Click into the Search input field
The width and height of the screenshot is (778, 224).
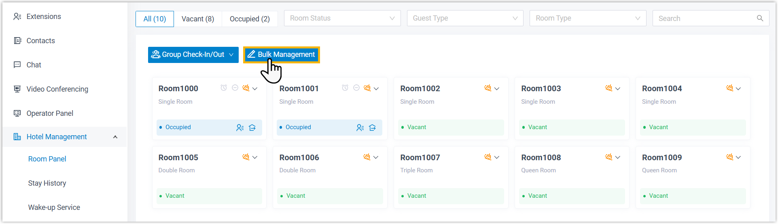(x=704, y=18)
